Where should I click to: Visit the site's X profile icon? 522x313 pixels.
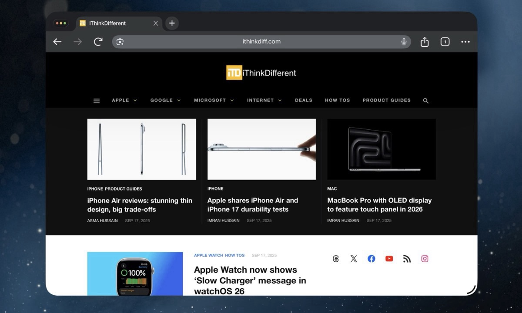point(353,258)
